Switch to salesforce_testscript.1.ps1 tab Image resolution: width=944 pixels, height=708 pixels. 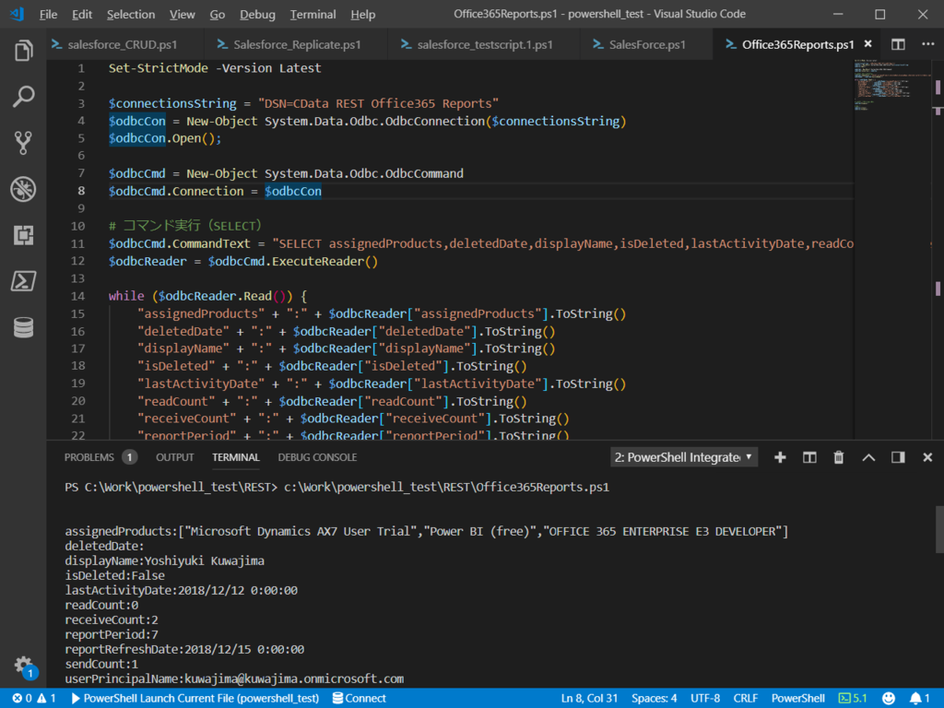point(485,44)
